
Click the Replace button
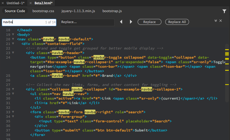point(149,22)
